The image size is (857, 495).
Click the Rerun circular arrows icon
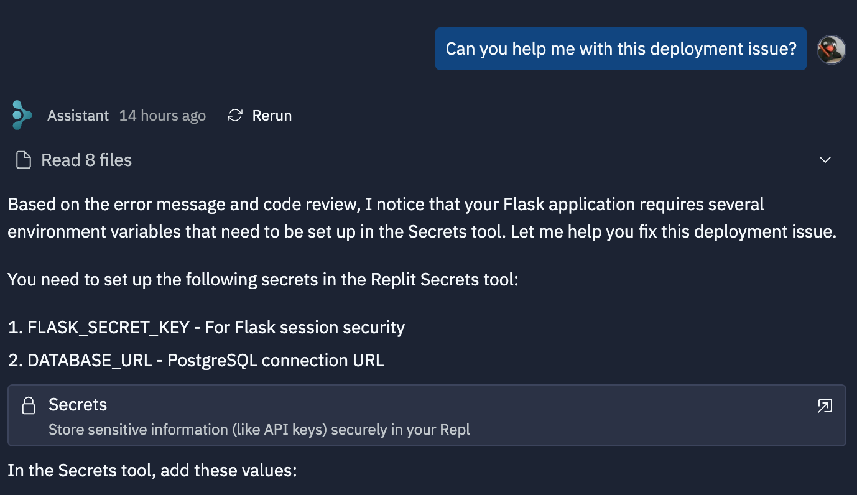234,116
